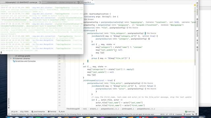The width and height of the screenshot is (211, 118).
Task: Add a new terminal tab with plus
Action: tap(82, 2)
